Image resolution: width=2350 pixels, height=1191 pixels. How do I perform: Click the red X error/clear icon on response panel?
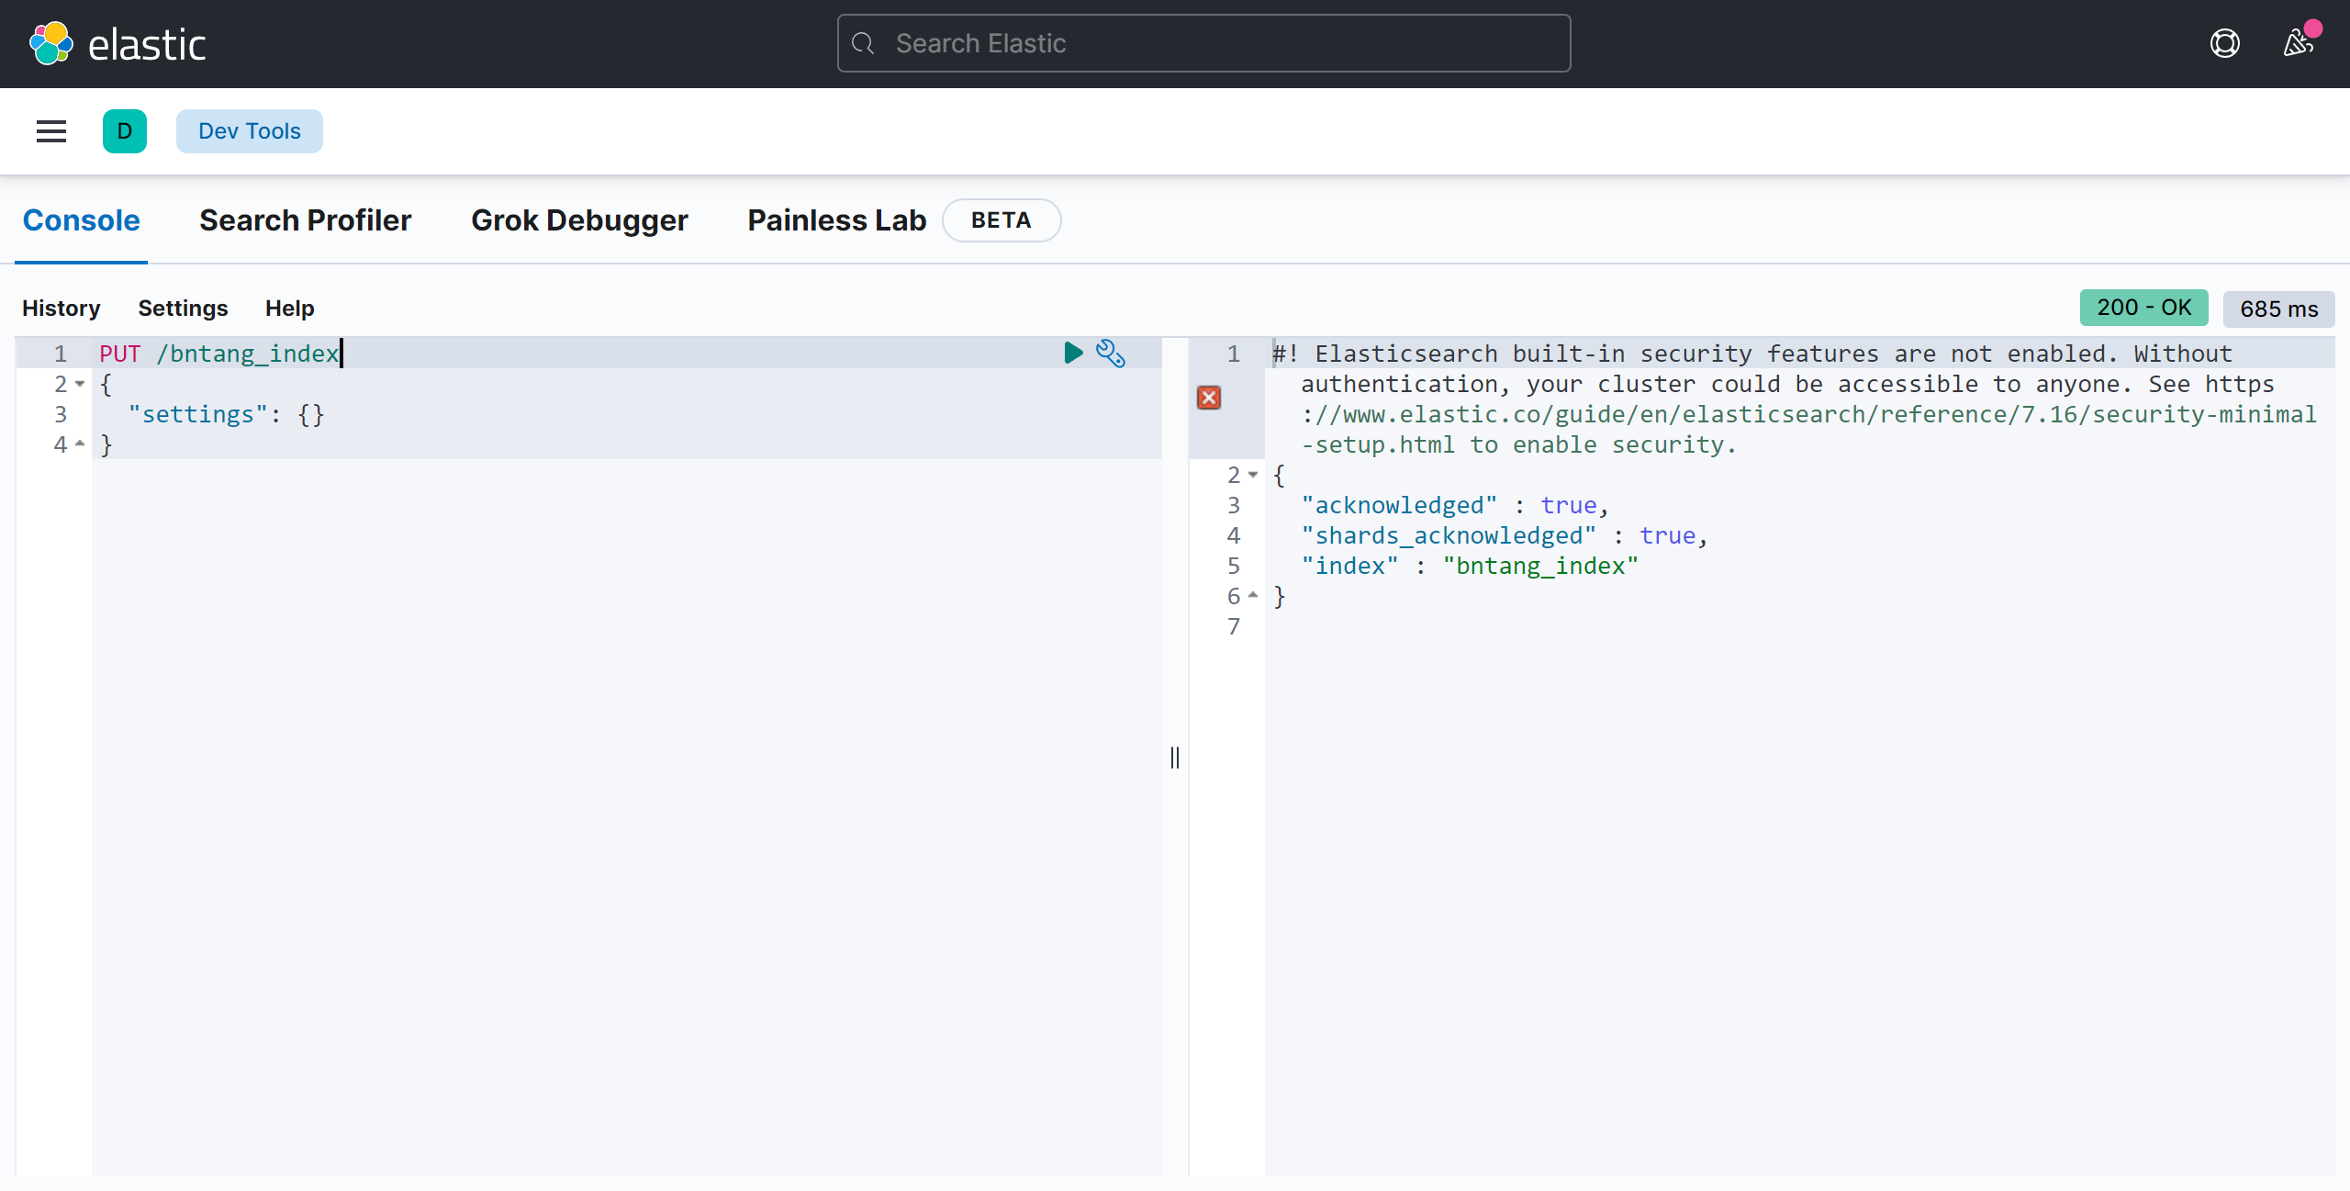point(1208,398)
